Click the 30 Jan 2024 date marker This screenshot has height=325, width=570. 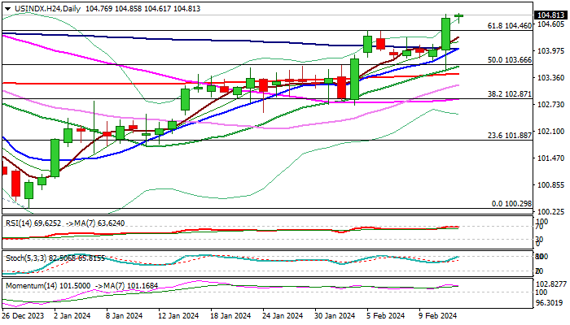[334, 316]
